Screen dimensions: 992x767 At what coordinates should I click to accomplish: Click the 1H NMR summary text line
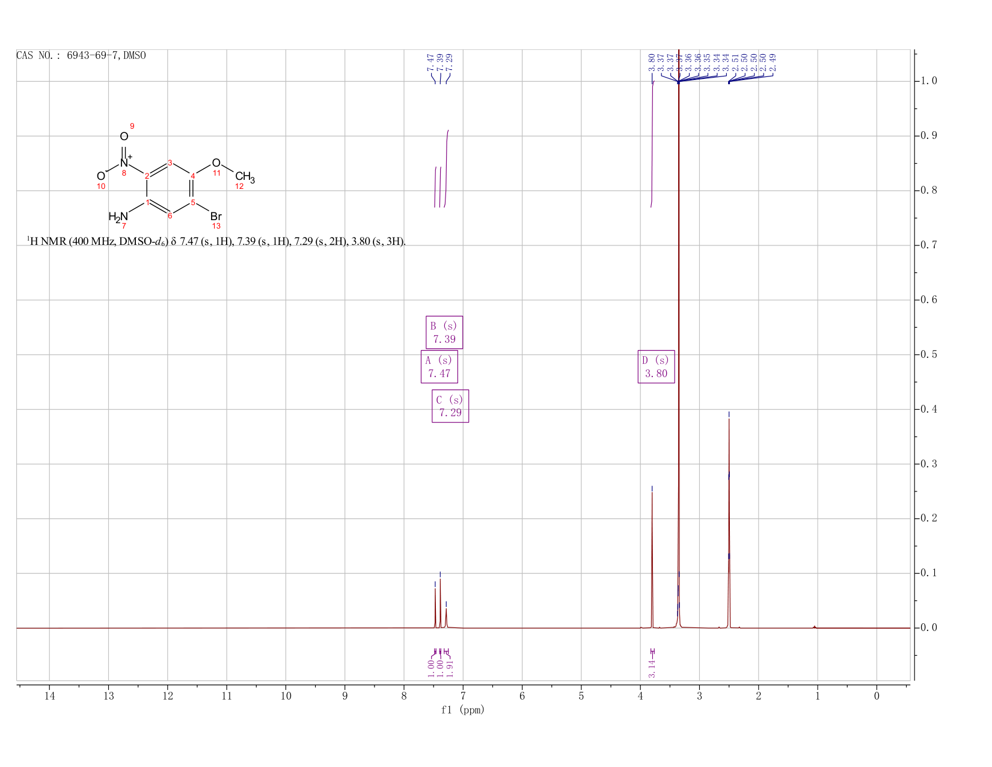coord(216,242)
